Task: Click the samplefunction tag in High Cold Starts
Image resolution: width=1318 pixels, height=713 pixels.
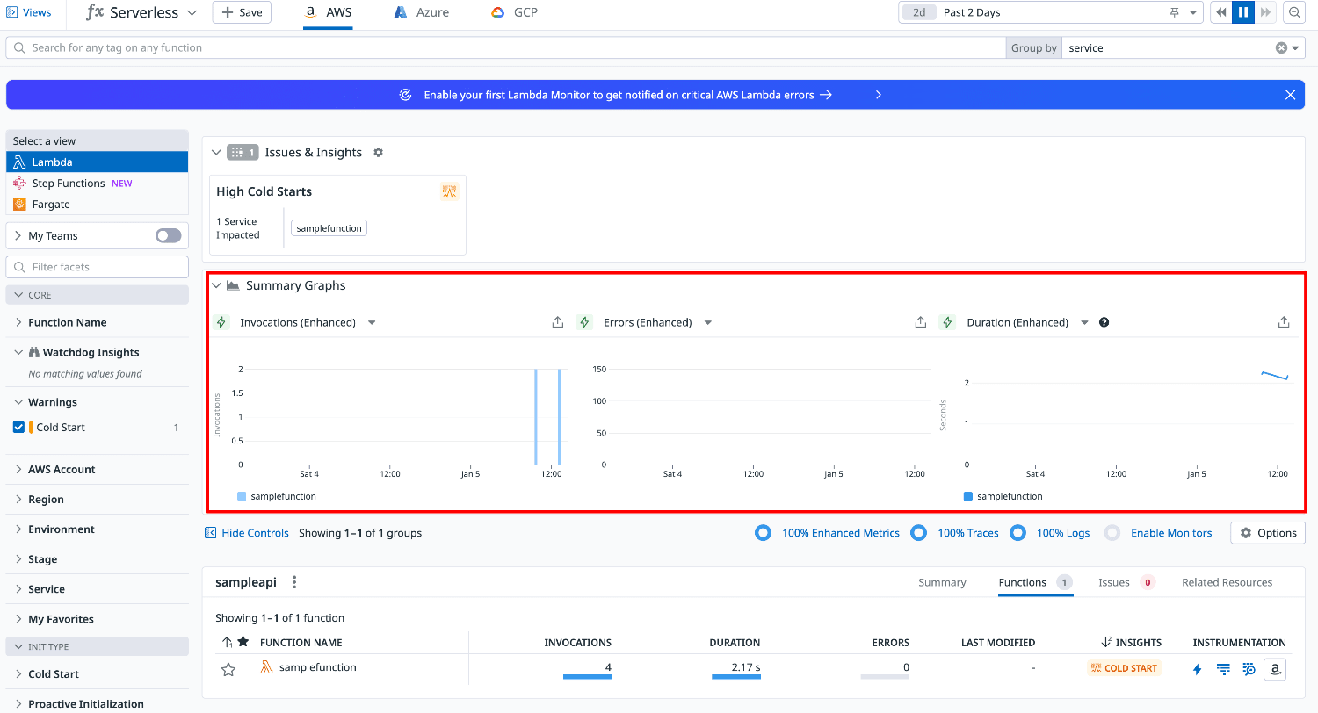Action: point(329,228)
